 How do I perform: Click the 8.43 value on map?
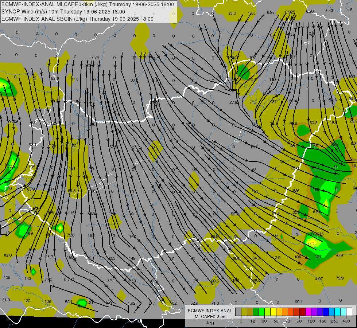tap(329, 11)
